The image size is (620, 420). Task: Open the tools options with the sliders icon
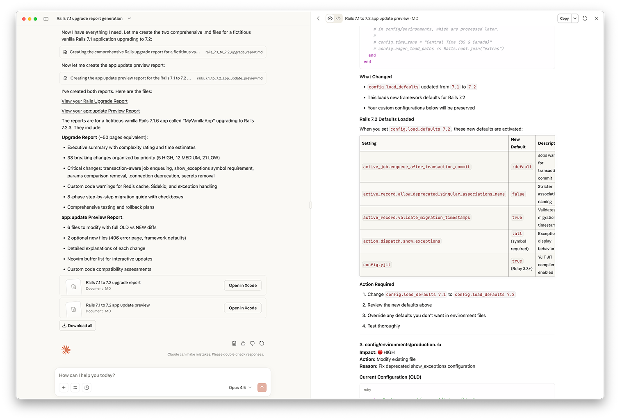coord(75,387)
